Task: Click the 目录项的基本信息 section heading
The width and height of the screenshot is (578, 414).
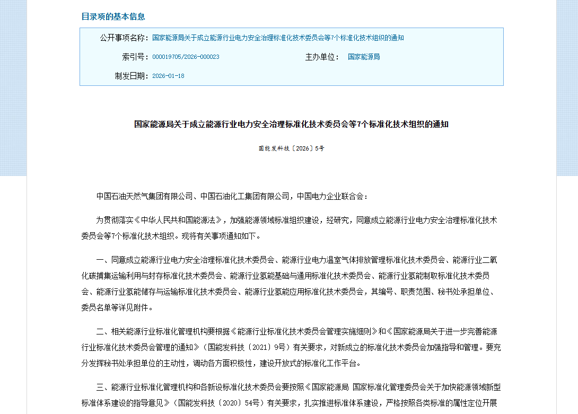Action: [114, 16]
